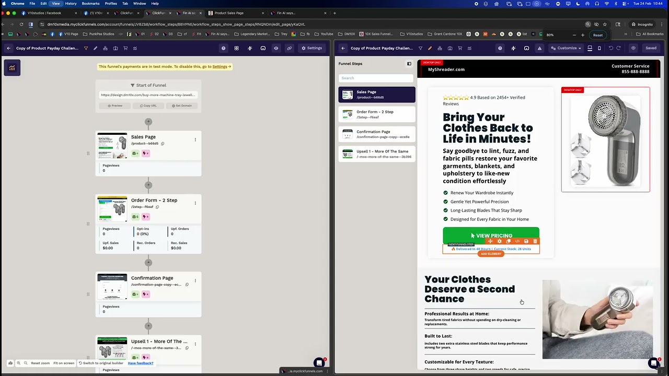The width and height of the screenshot is (669, 376).
Task: Click ADD ELEMENT label below pricing button
Action: coord(491,254)
